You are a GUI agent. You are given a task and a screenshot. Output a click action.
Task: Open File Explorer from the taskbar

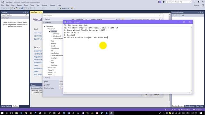[x=16, y=113]
